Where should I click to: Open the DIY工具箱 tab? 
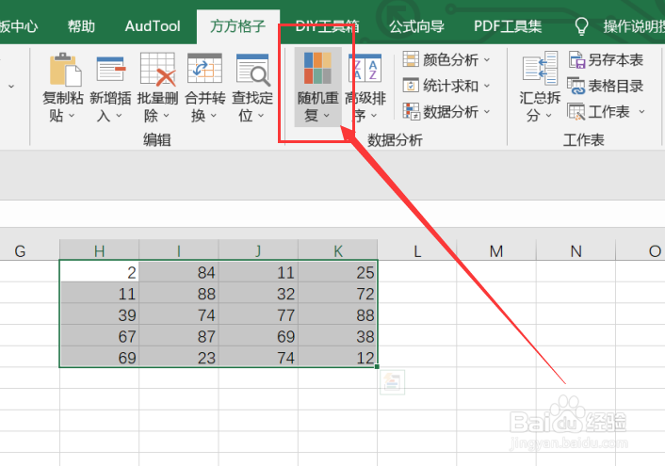(328, 26)
